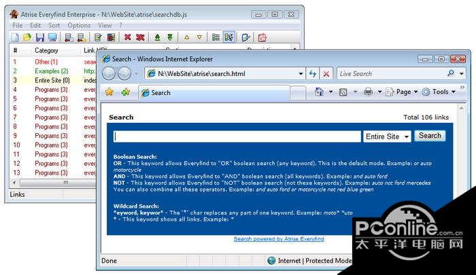This screenshot has width=476, height=275.
Task: Click the Live Search magnifier icon
Action: click(451, 73)
